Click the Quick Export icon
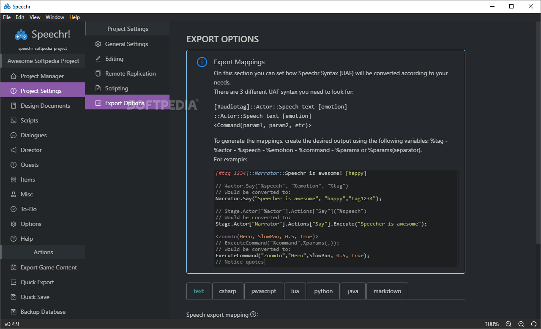The height and width of the screenshot is (329, 541). pos(13,282)
